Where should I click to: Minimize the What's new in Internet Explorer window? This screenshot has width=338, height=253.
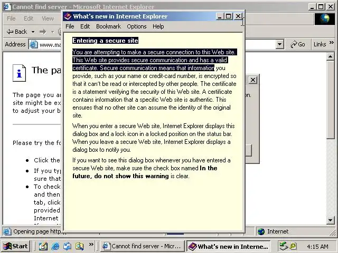(220, 16)
